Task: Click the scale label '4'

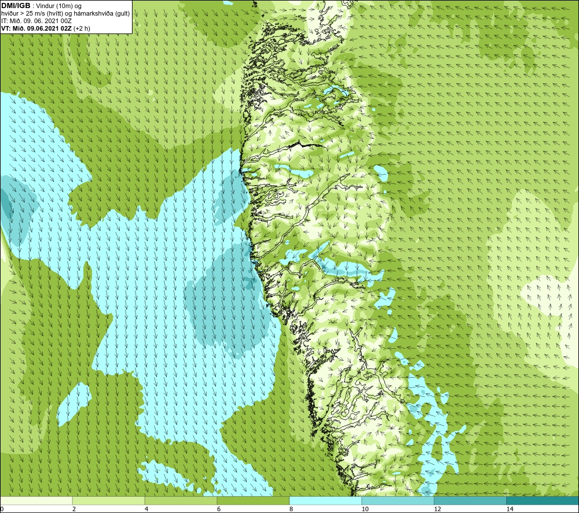Action: [x=146, y=510]
